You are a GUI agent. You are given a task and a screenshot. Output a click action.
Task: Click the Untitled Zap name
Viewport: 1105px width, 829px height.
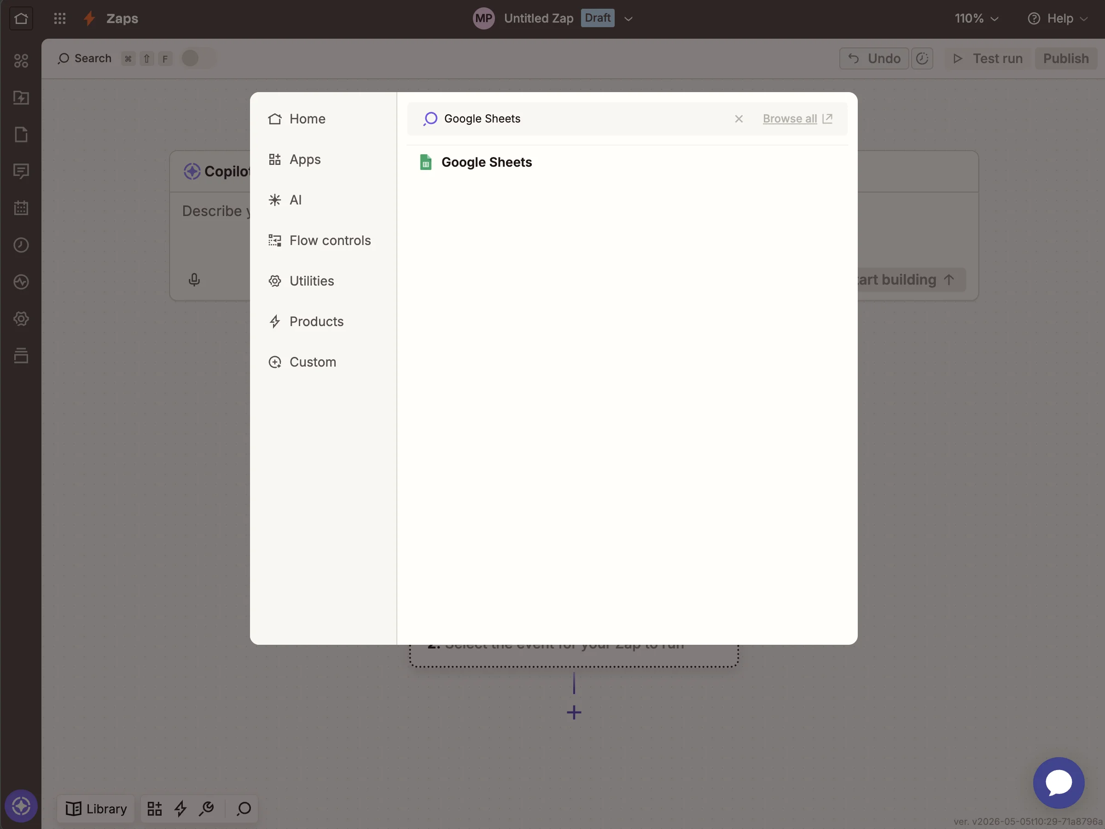click(x=539, y=18)
